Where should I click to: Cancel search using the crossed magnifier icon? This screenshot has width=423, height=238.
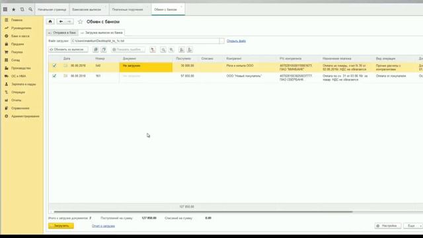click(171, 50)
